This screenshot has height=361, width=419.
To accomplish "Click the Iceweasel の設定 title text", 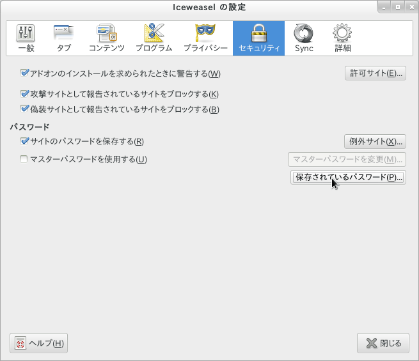I will [209, 7].
